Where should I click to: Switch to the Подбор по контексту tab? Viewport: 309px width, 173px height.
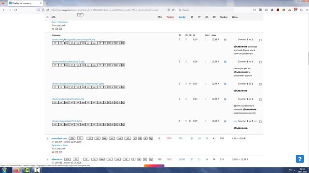click(x=25, y=3)
